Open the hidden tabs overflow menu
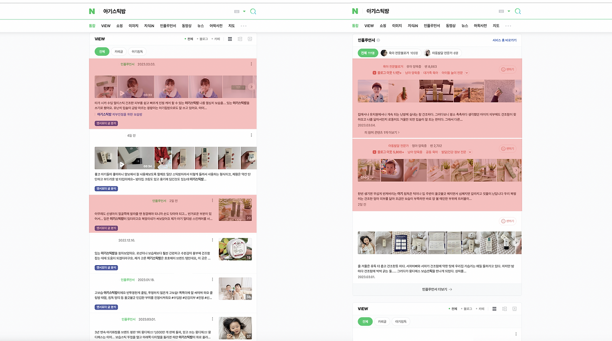612x341 pixels. [x=243, y=26]
